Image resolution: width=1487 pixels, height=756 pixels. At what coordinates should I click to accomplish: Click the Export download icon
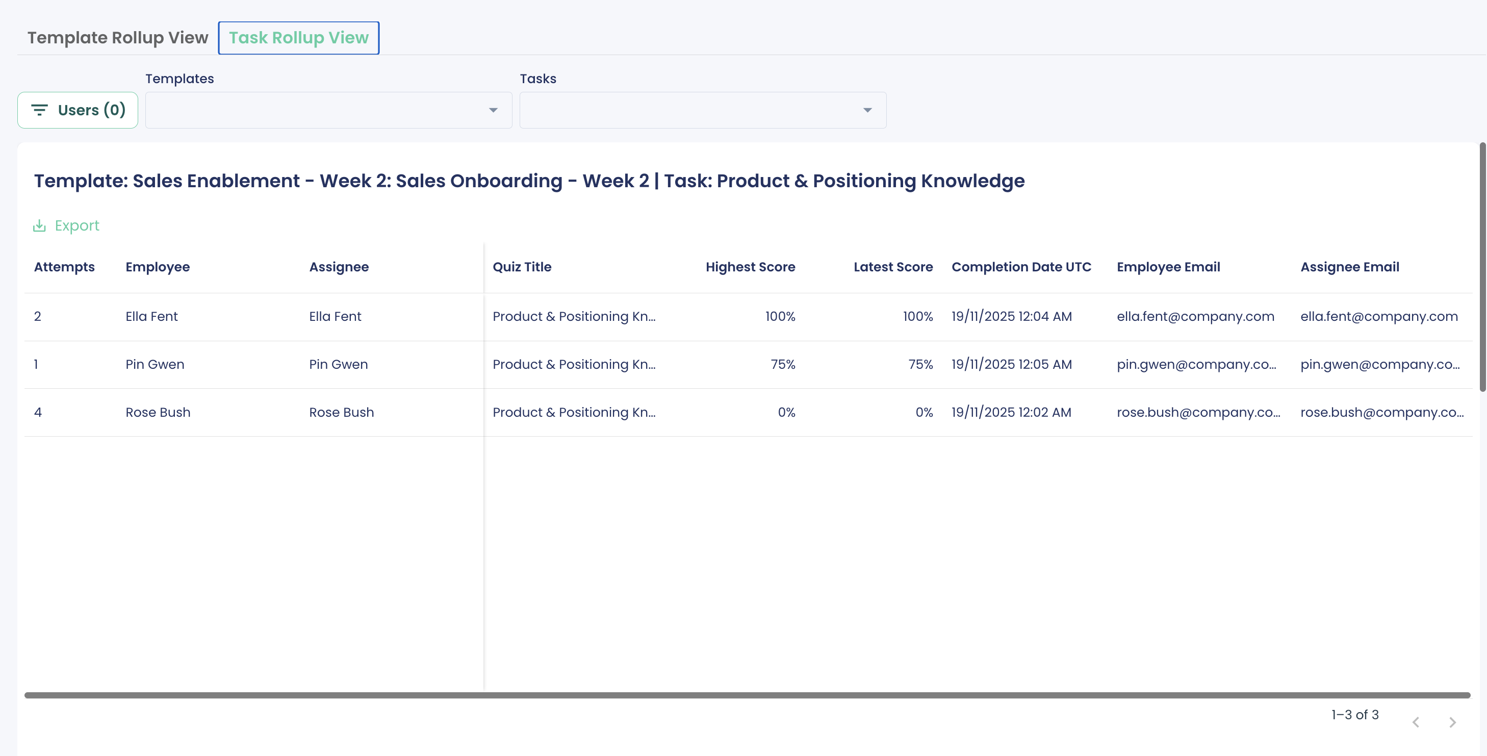tap(39, 226)
